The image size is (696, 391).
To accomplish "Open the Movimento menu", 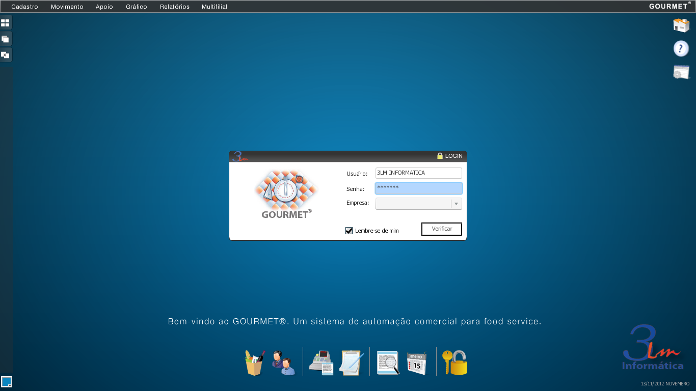I will pyautogui.click(x=67, y=7).
